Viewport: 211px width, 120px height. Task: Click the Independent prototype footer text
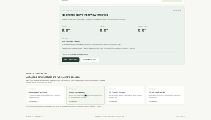[109, 116]
